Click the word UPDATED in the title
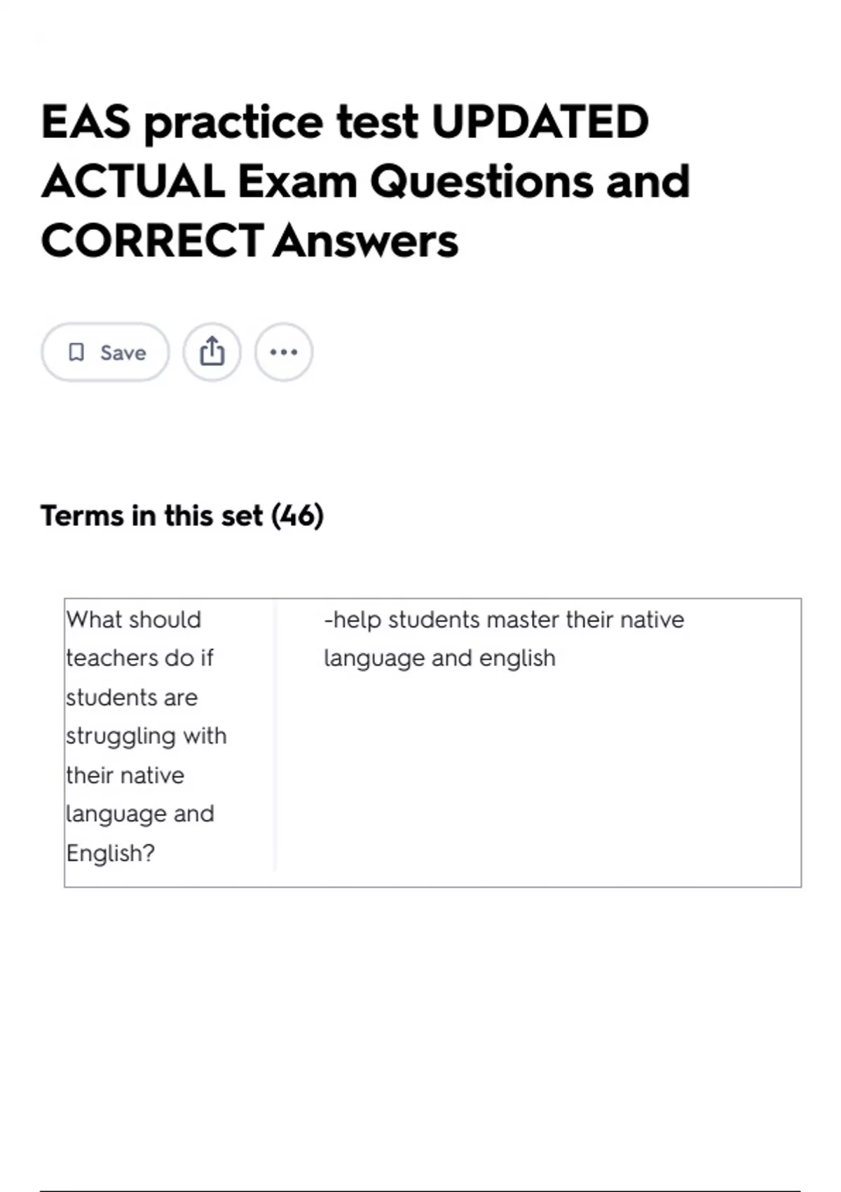841x1192 pixels. coord(540,122)
